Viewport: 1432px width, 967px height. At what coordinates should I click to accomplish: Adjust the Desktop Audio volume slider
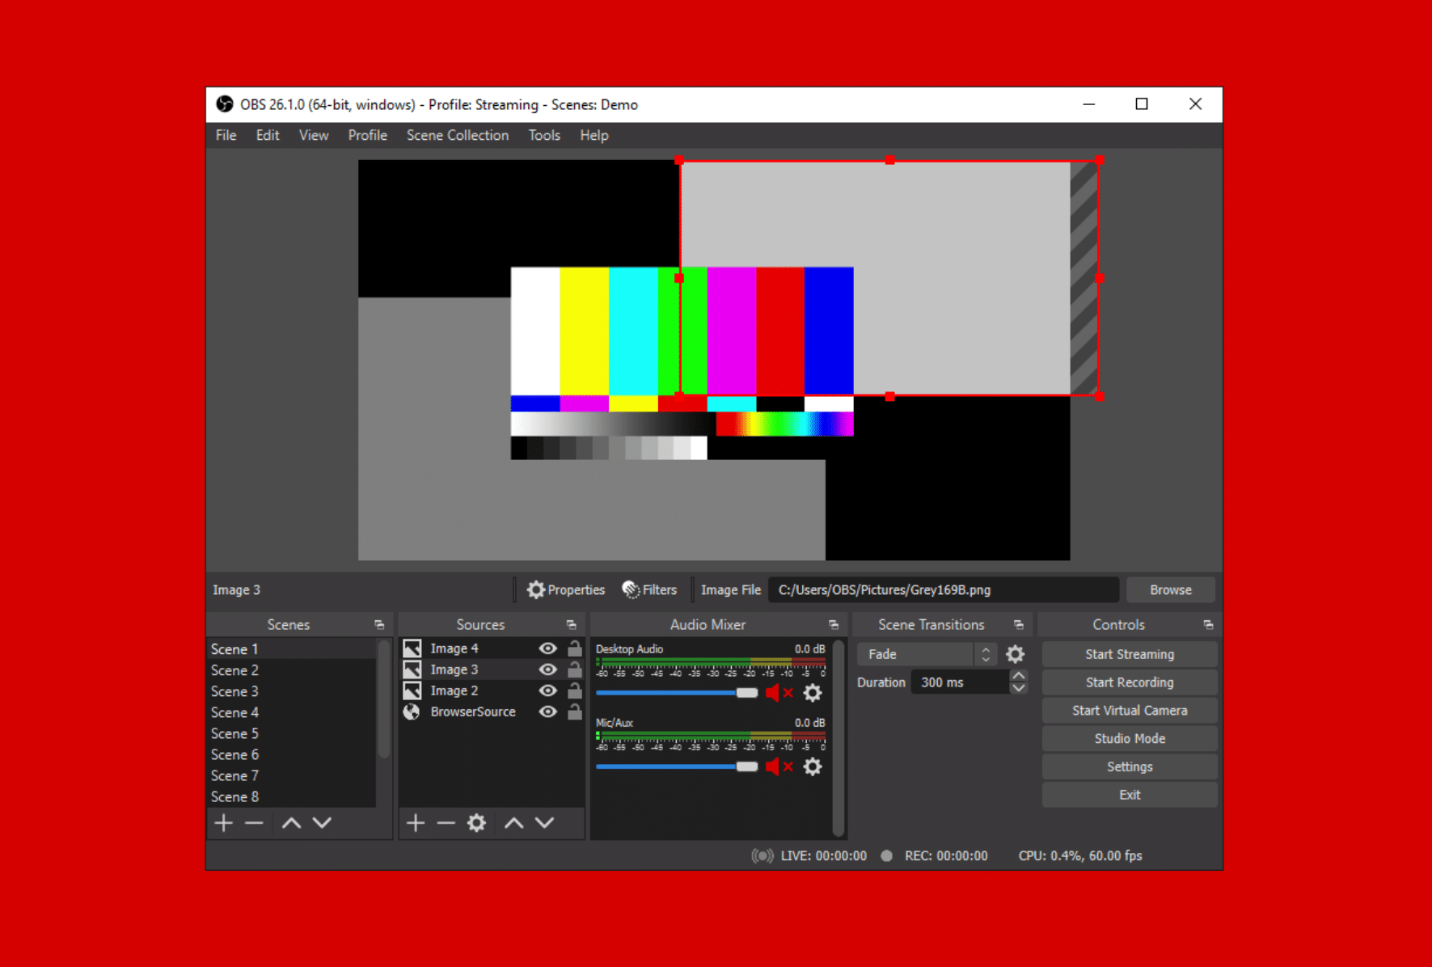click(677, 693)
